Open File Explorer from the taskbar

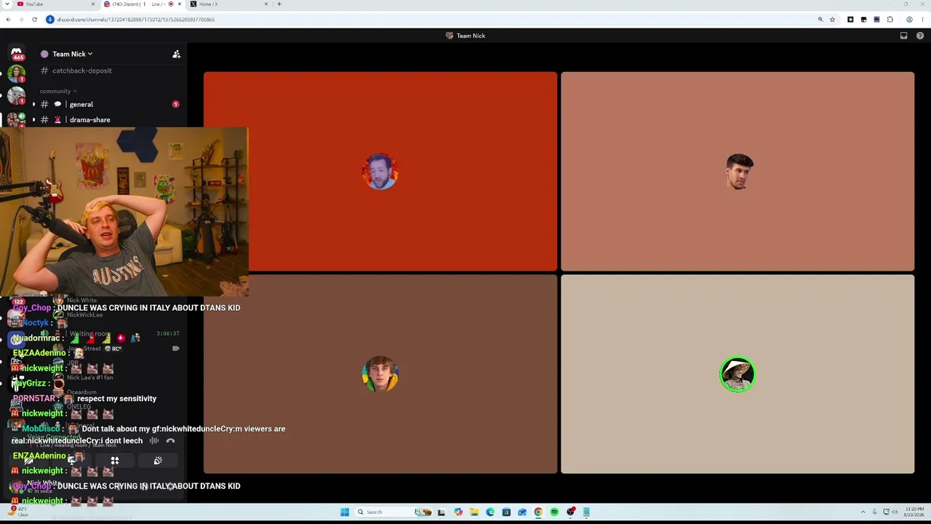click(x=474, y=512)
